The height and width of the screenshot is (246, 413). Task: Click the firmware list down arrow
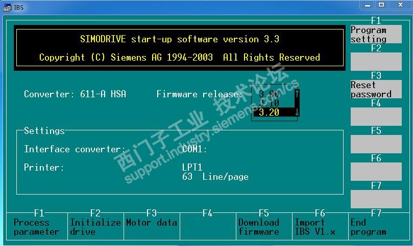coord(297,112)
